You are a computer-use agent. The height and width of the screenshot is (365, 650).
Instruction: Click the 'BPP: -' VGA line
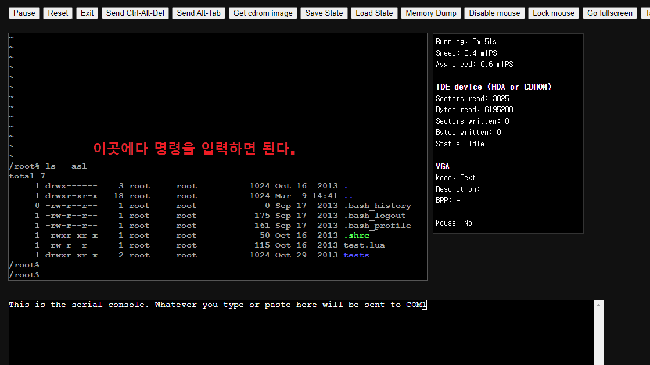(x=448, y=200)
